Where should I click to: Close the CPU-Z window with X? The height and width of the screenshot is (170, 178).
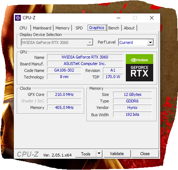[x=152, y=18]
